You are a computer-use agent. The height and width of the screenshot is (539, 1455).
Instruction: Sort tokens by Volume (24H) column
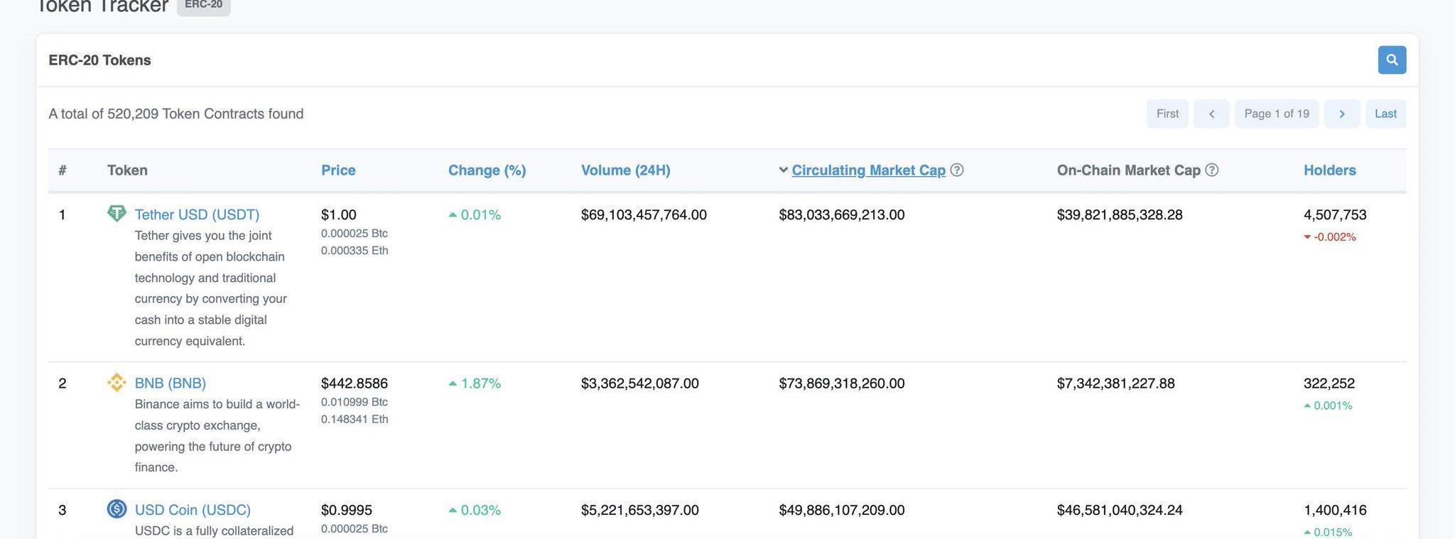625,170
